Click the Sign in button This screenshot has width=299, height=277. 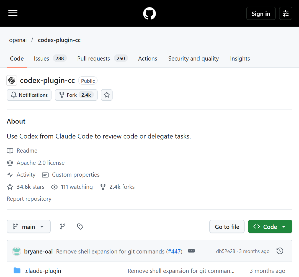(261, 13)
